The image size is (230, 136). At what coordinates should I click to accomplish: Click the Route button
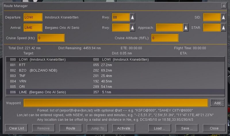(71, 128)
